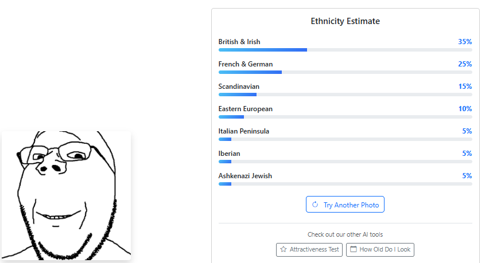Click the Italian Peninsula progress bar

[x=345, y=139]
